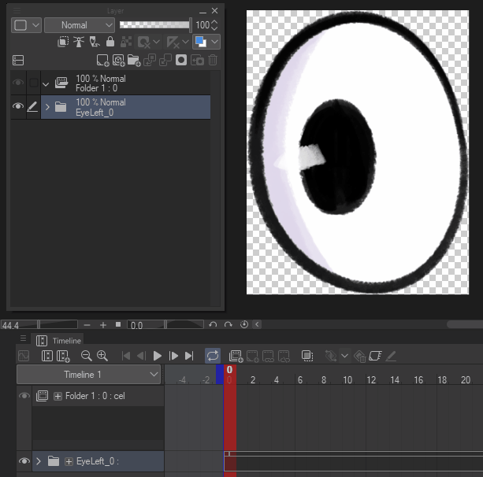The width and height of the screenshot is (483, 477).
Task: Click the New raster layer icon
Action: tap(102, 60)
